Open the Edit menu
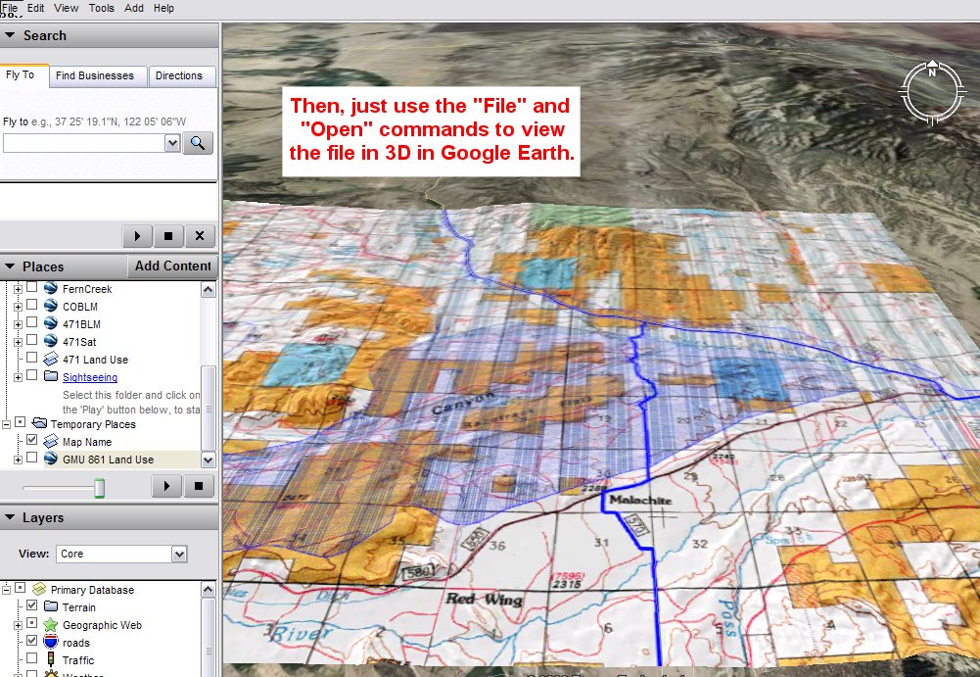Screen dimensions: 980x677 tap(35, 8)
